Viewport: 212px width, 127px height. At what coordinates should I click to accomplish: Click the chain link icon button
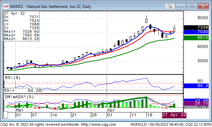pyautogui.click(x=170, y=6)
